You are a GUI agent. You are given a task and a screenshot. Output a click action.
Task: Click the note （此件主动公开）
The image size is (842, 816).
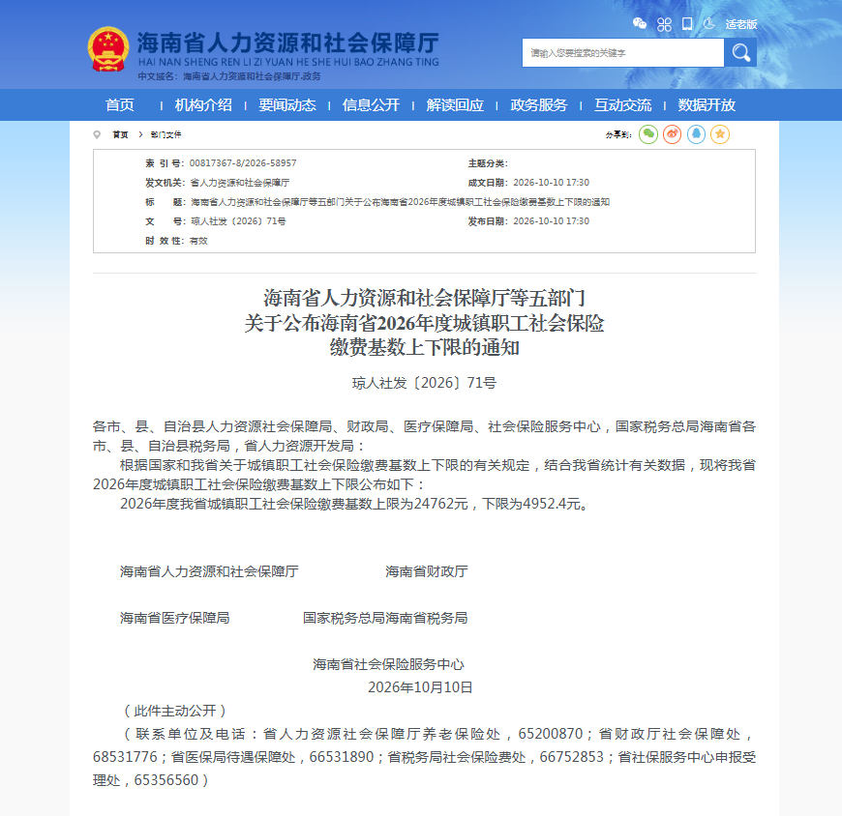[174, 711]
